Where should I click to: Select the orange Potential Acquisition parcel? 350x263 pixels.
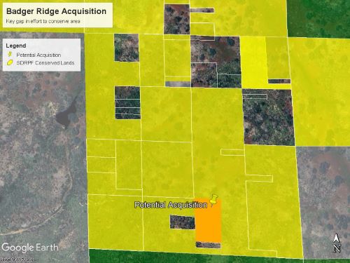click(x=208, y=220)
